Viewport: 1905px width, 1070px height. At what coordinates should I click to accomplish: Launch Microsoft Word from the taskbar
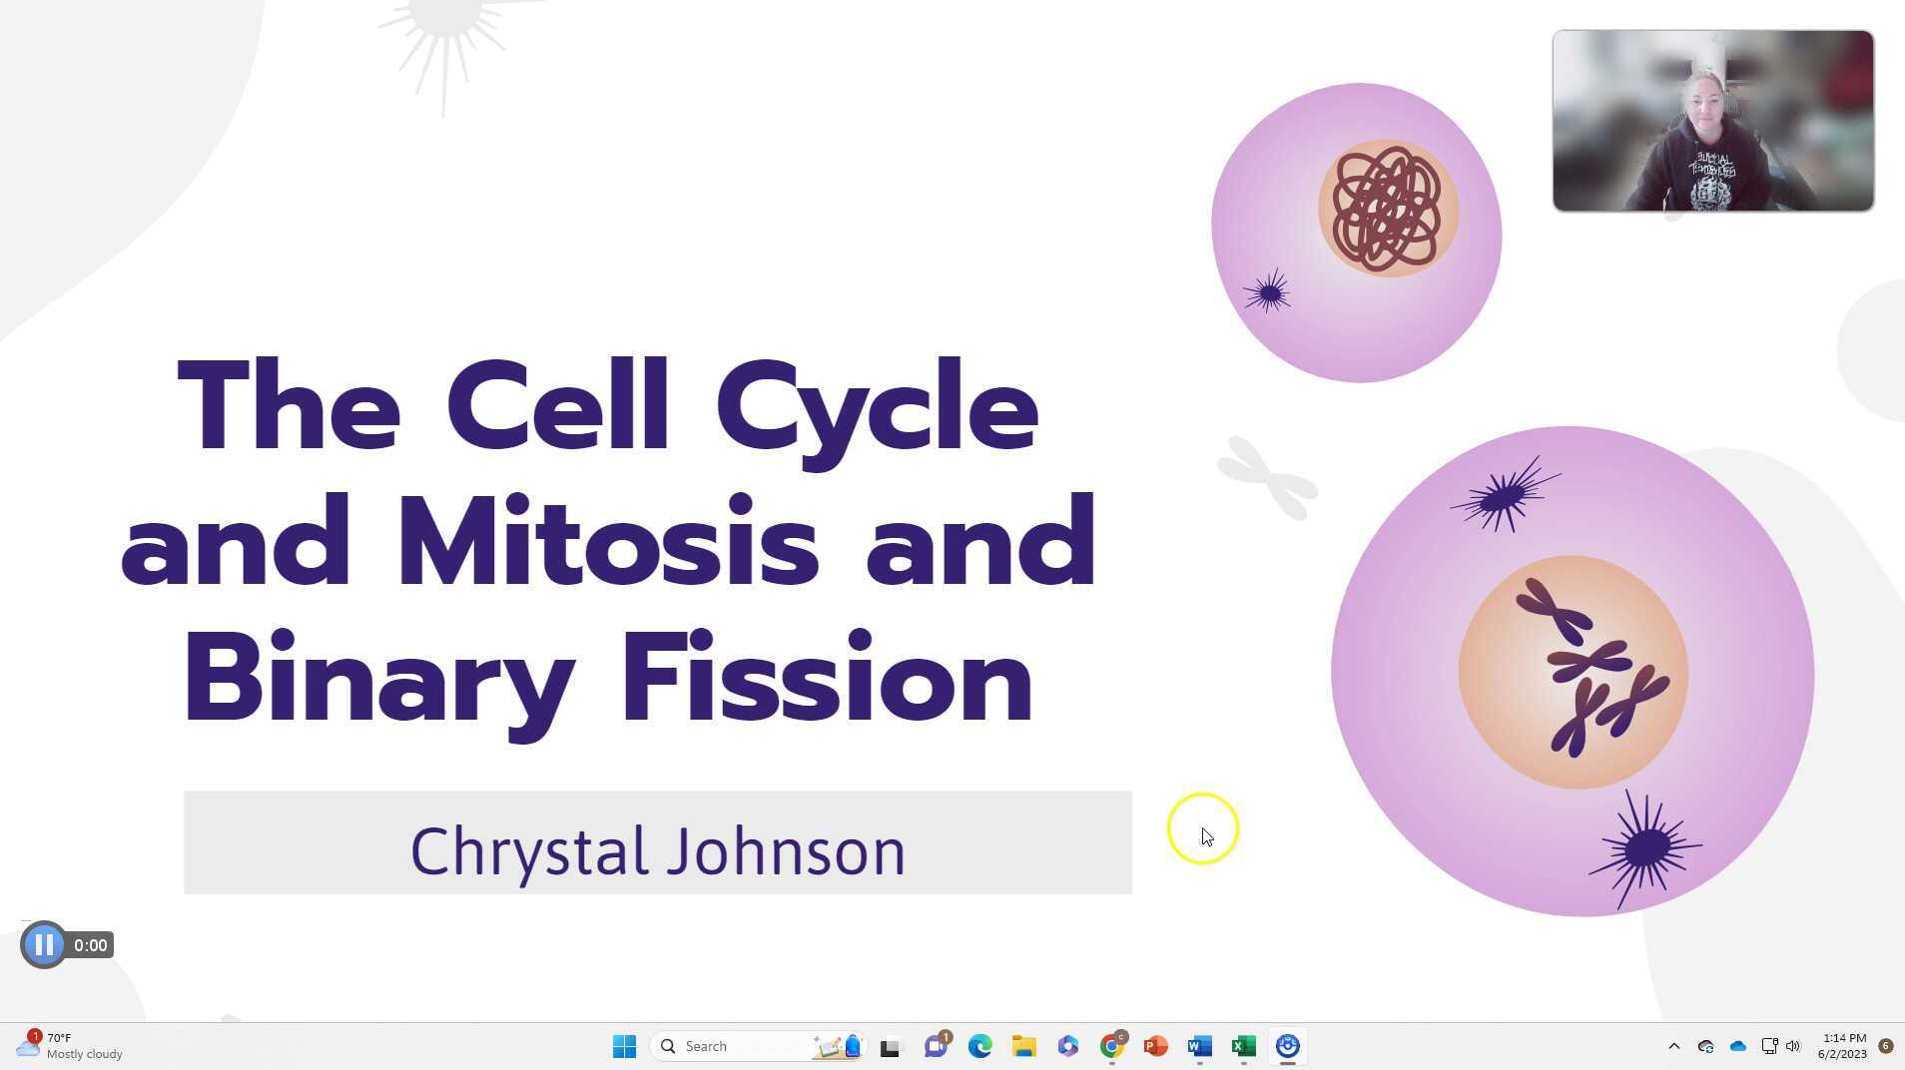[1199, 1046]
